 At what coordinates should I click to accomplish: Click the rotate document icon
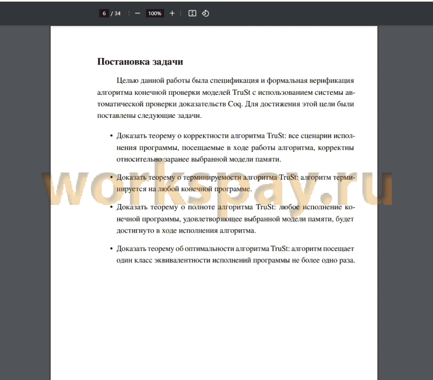[205, 13]
